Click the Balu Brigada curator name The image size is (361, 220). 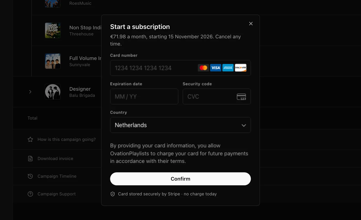click(x=82, y=95)
